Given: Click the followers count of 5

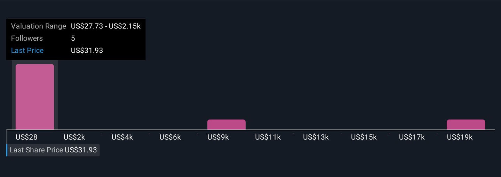Looking at the screenshot, I should 73,38.
